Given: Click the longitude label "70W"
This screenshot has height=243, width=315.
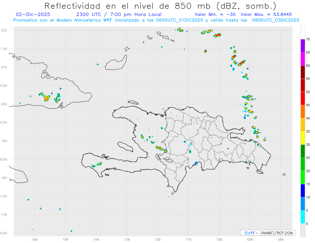Looking at the screenshot, I should pyautogui.click(x=219, y=239).
